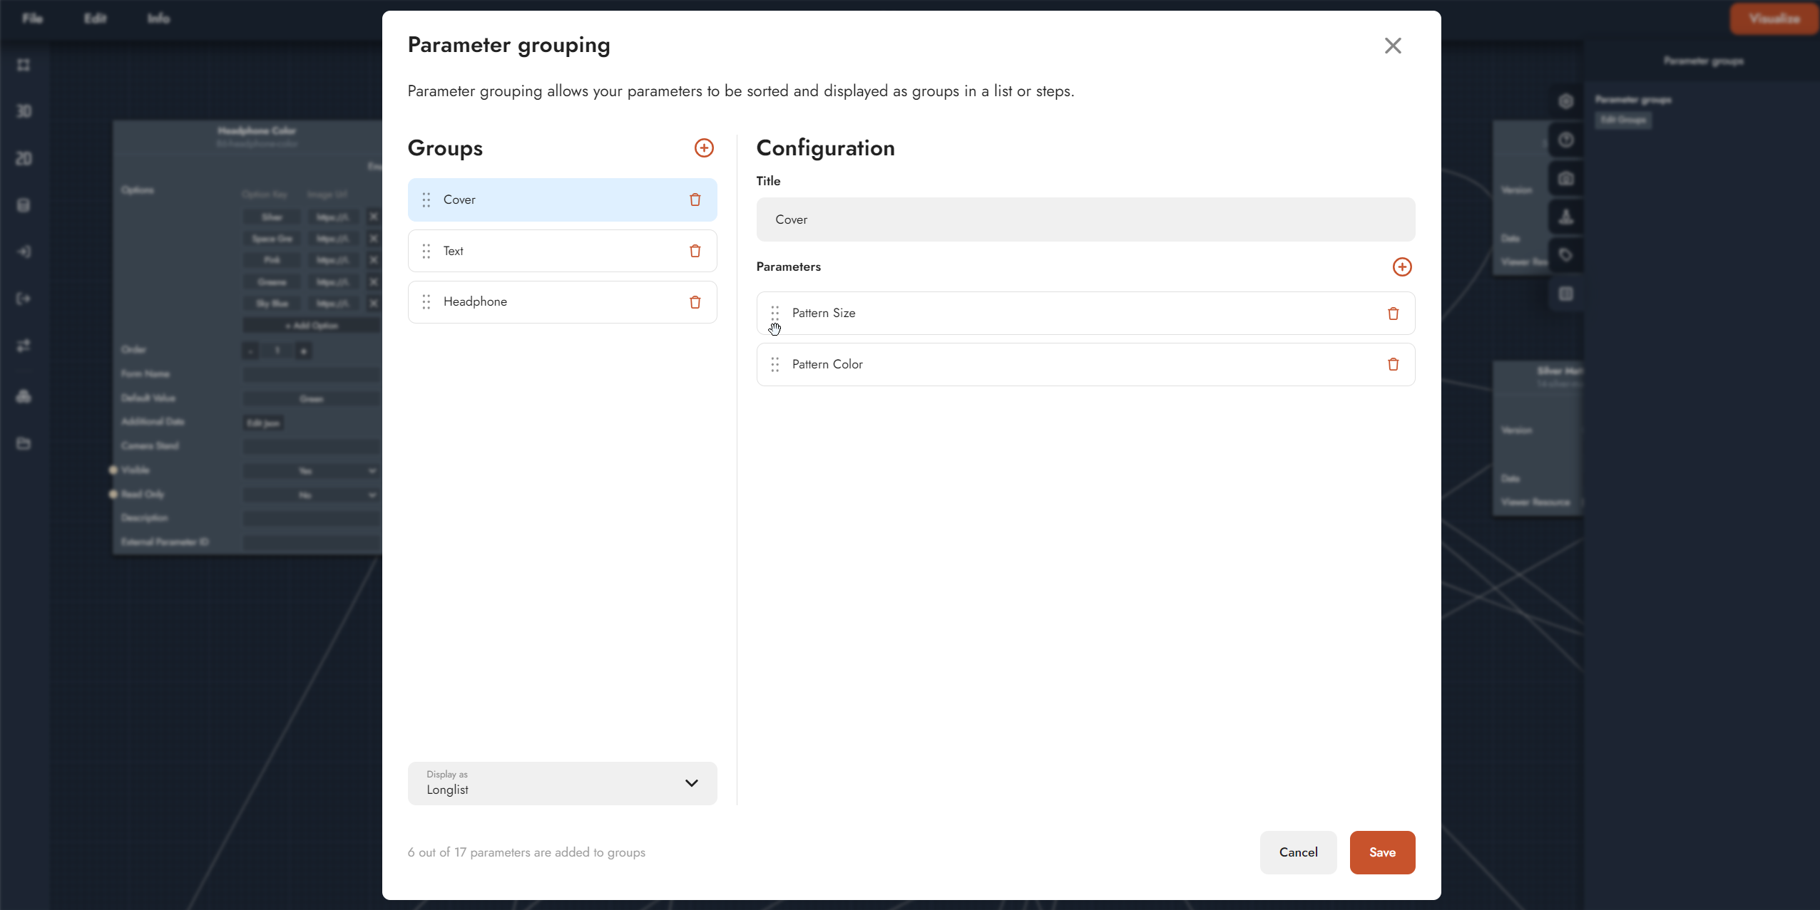The height and width of the screenshot is (910, 1820).
Task: Delete the Text group via trash icon
Action: pos(695,251)
